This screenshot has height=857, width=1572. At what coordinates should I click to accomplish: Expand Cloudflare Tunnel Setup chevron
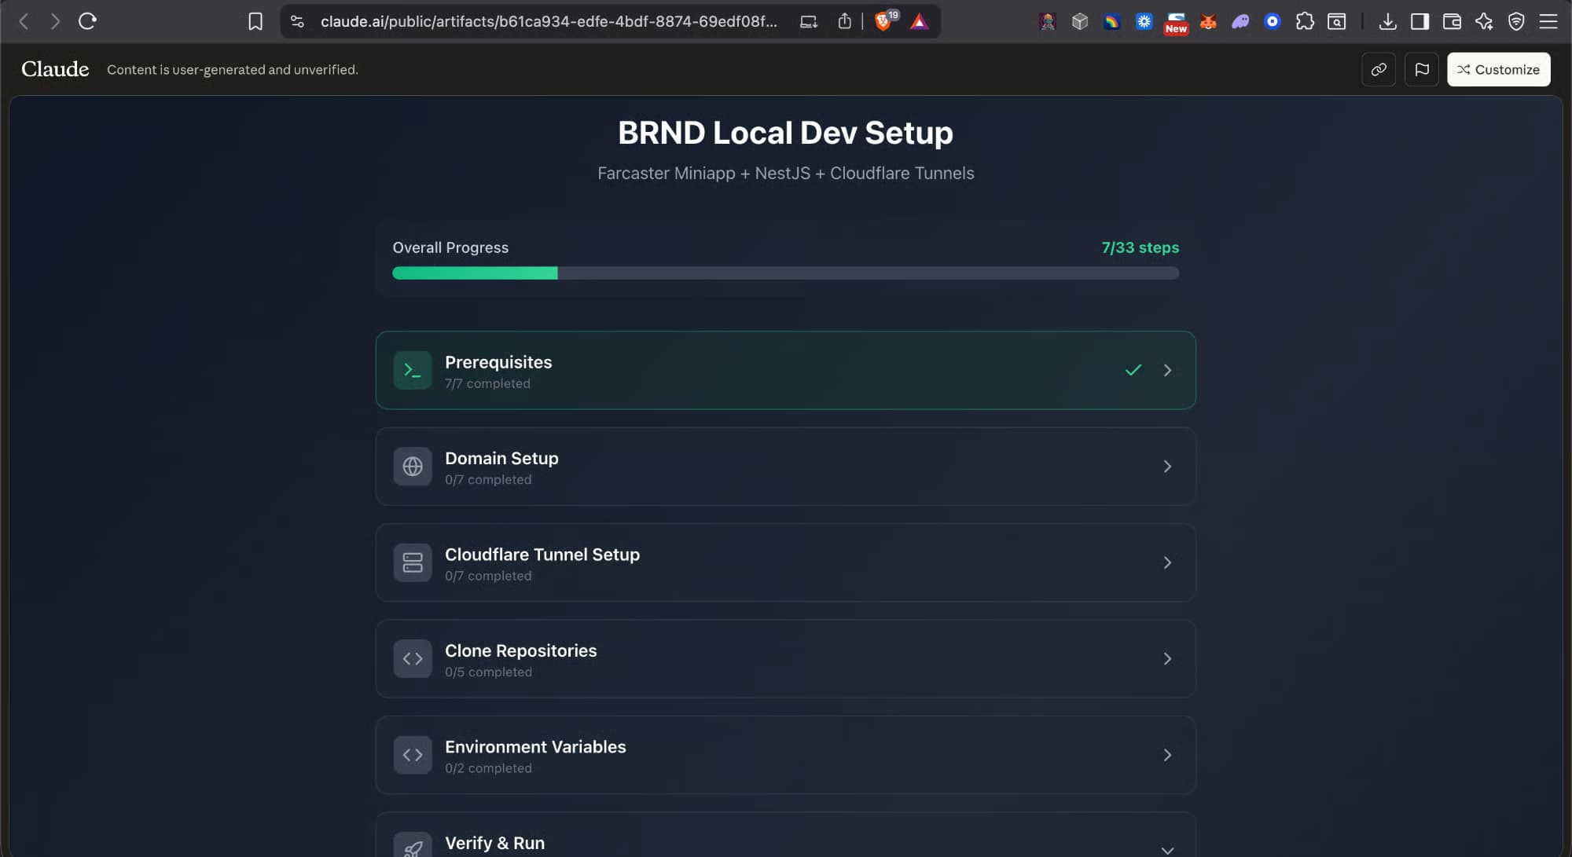[x=1167, y=562]
